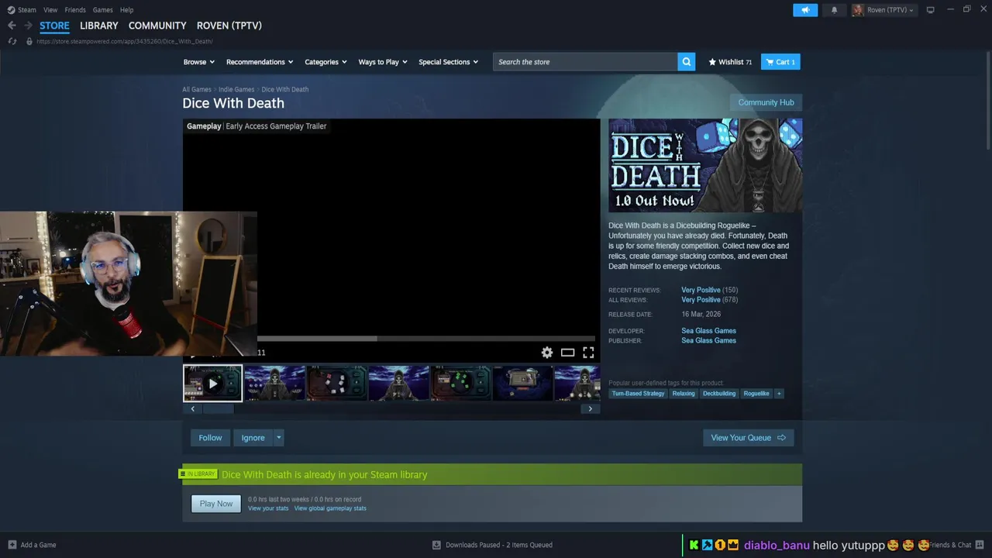Click the Turn-Based Strategy tag

(638, 394)
